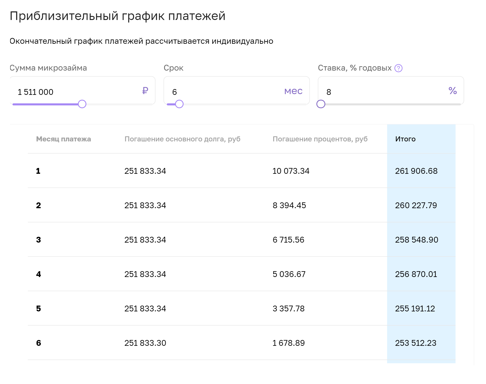Viewport: 486px width, 384px height.
Task: Select month 1 row number
Action: pos(38,171)
